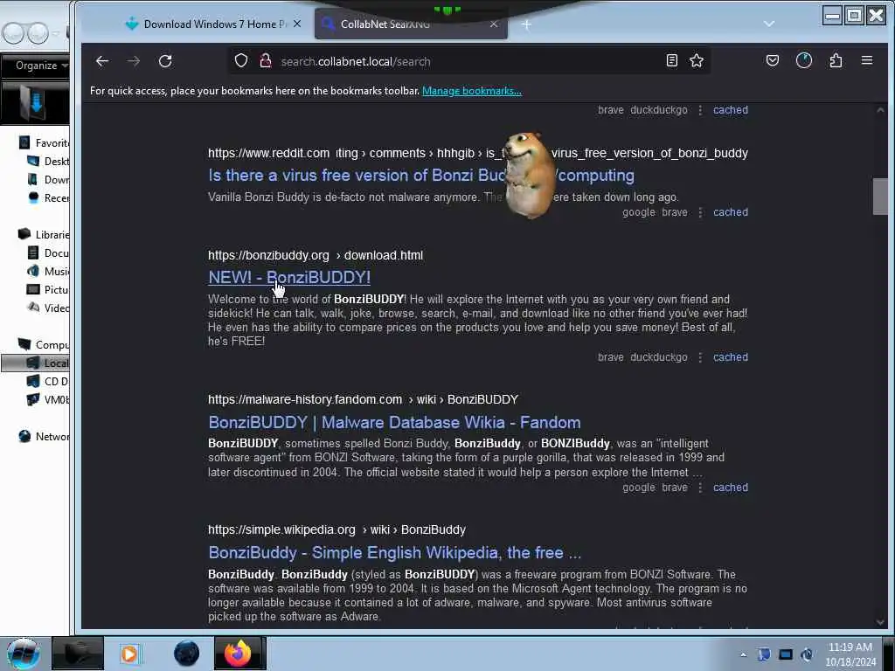Toggle reader view icon in address bar
The width and height of the screenshot is (895, 671).
click(672, 60)
